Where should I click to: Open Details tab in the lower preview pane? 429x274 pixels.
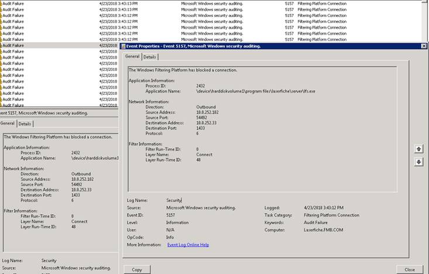coord(25,124)
